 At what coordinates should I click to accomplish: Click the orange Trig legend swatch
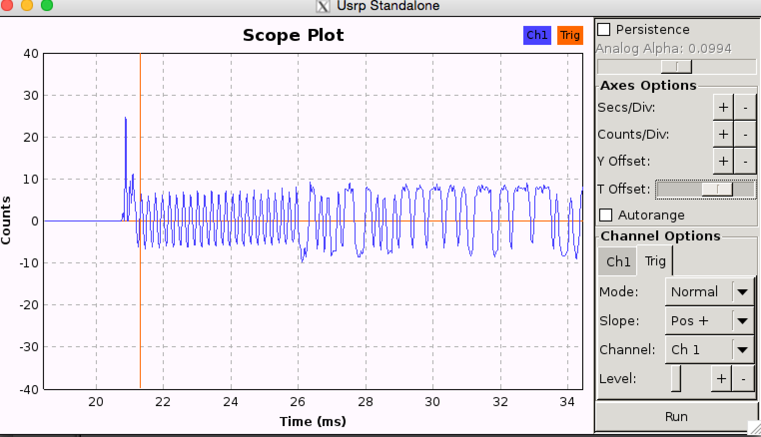[x=570, y=35]
